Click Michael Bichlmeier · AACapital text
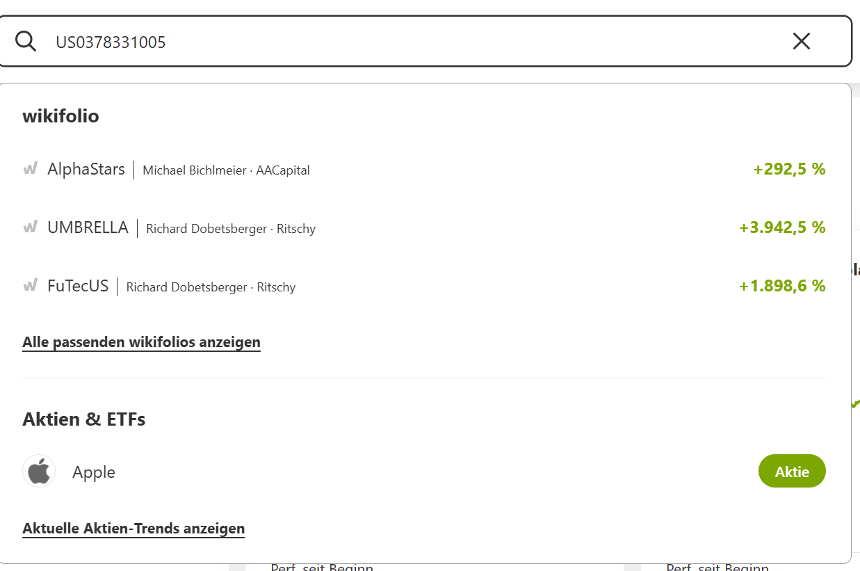Image resolution: width=860 pixels, height=571 pixels. pyautogui.click(x=226, y=170)
